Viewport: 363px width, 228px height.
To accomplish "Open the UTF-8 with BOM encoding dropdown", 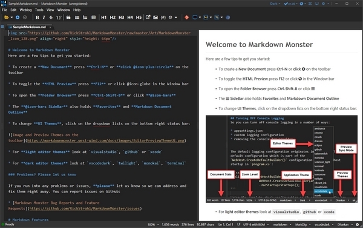I will point(256,224).
